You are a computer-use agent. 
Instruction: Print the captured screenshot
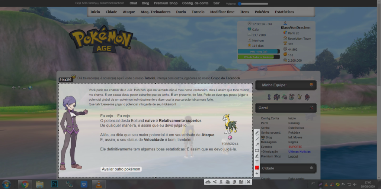pos(228,182)
